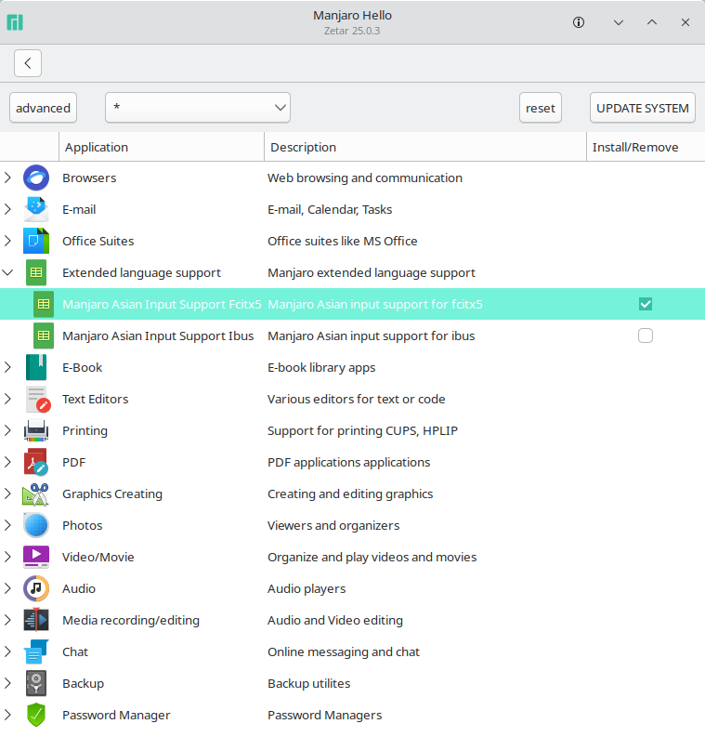Click the Install/Remove column header

646,147
